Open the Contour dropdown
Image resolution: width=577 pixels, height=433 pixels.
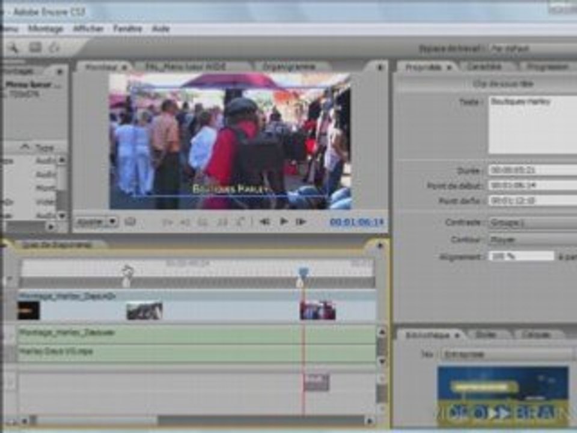[533, 240]
